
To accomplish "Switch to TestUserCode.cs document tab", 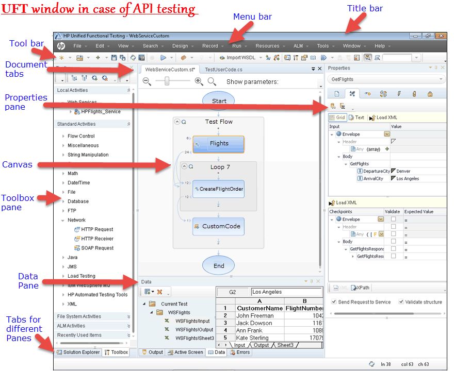I will point(223,70).
